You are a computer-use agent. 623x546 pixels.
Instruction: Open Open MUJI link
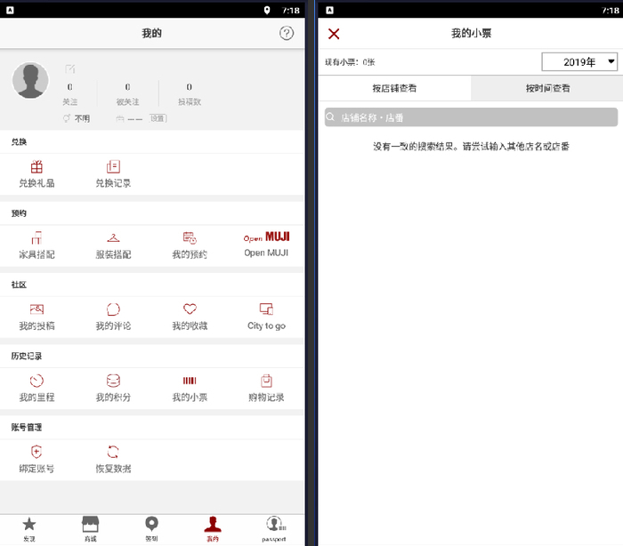coord(266,245)
